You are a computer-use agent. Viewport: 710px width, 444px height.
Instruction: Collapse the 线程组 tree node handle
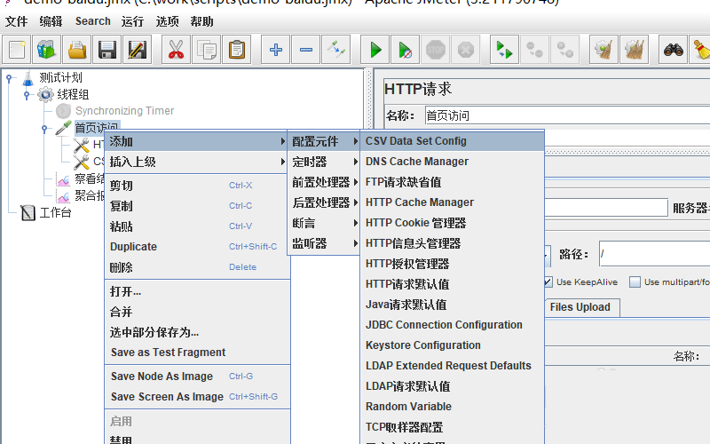[26, 94]
